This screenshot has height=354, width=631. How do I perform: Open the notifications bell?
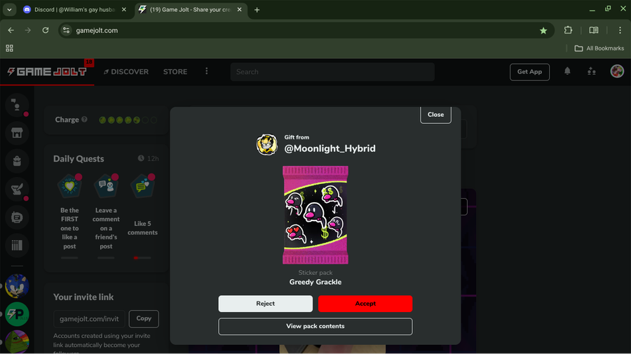pos(567,71)
